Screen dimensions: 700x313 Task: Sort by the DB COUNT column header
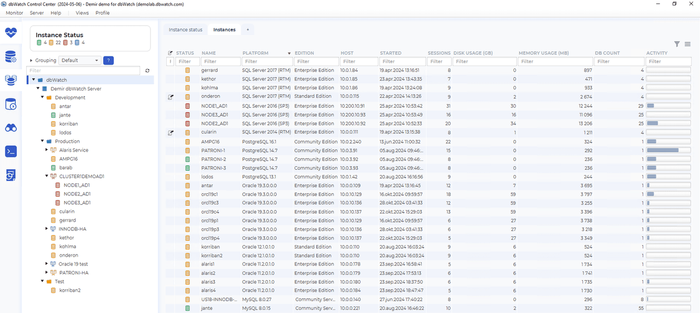[x=607, y=53]
